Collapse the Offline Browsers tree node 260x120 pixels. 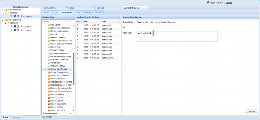tap(2, 20)
